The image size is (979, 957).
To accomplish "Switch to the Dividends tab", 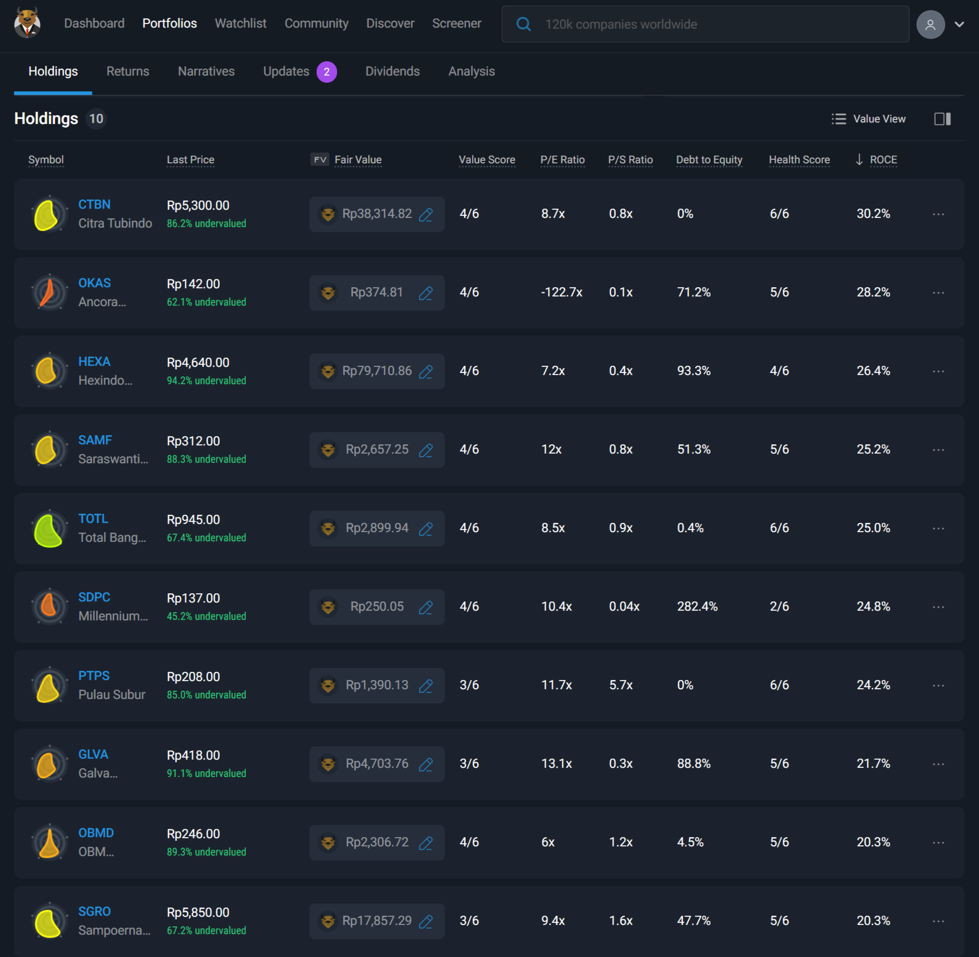I will 392,71.
